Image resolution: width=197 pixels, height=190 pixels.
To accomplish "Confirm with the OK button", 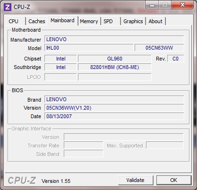I will pos(174,180).
